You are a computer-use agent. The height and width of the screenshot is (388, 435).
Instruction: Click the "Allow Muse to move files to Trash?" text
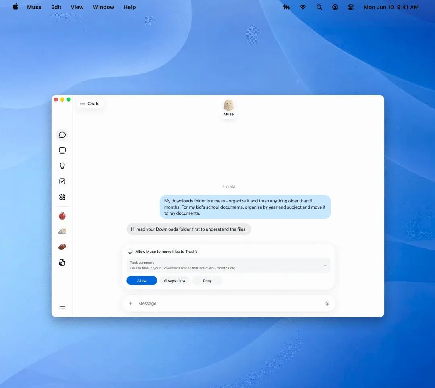coord(166,252)
